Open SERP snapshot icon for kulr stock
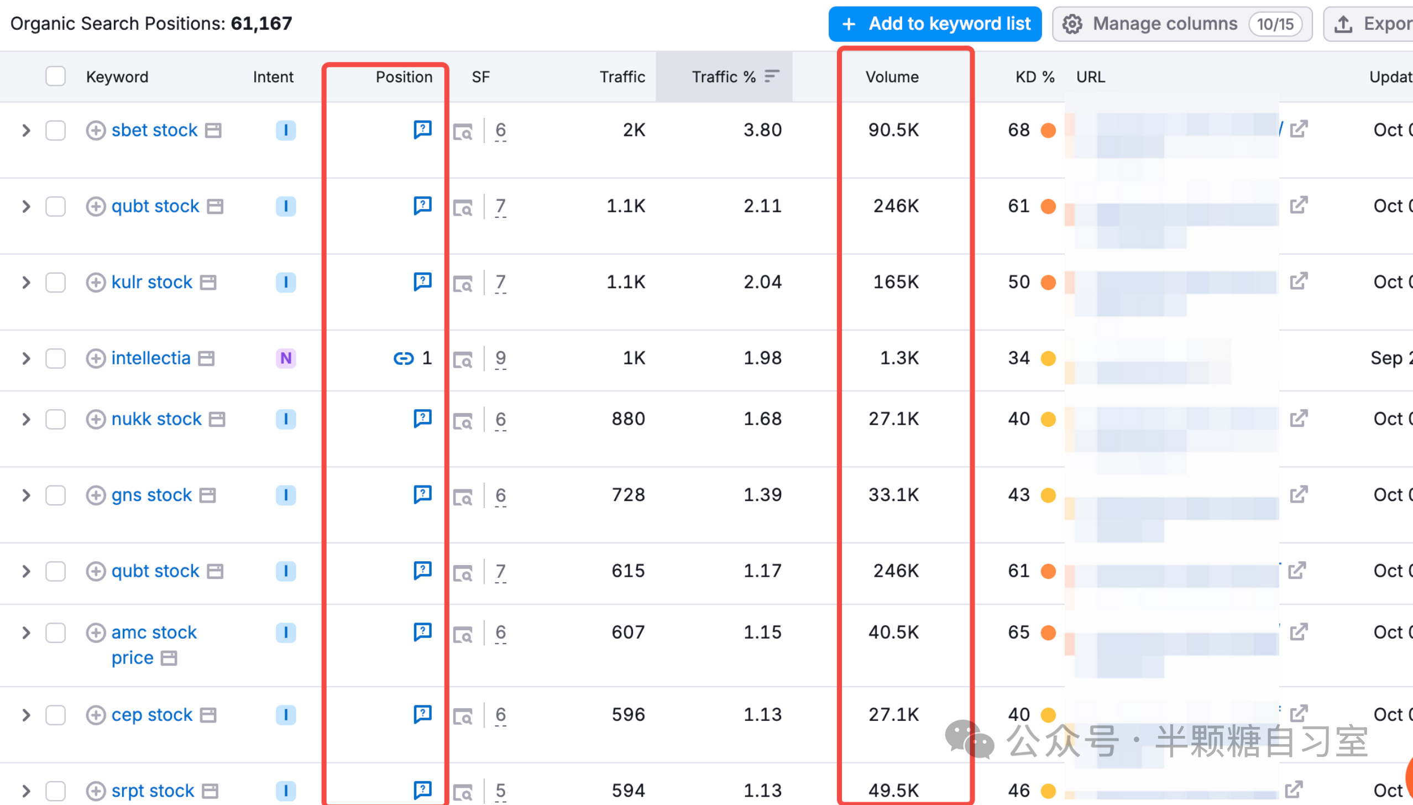 (x=463, y=283)
